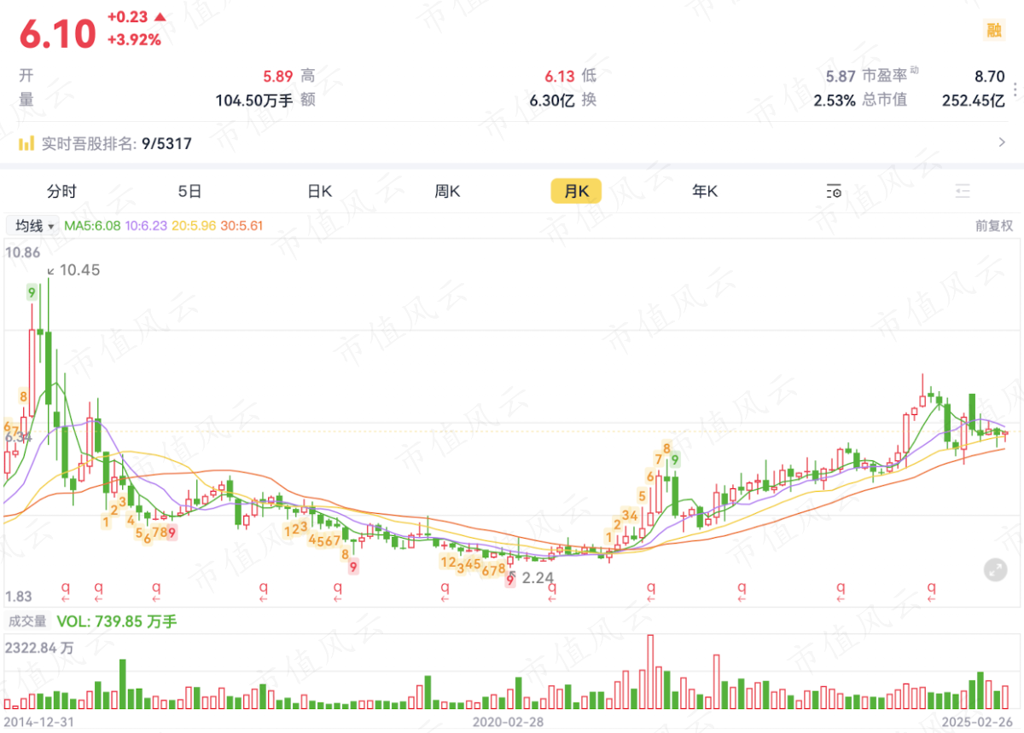1024x733 pixels.
Task: Open the 均线 indicator dropdown
Action: (32, 226)
